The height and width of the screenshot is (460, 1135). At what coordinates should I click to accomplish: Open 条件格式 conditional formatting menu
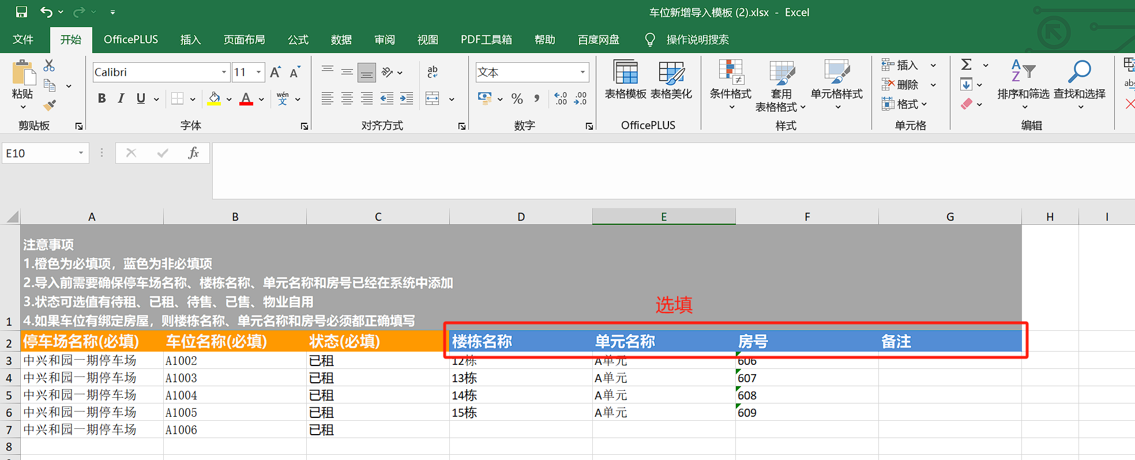click(731, 85)
